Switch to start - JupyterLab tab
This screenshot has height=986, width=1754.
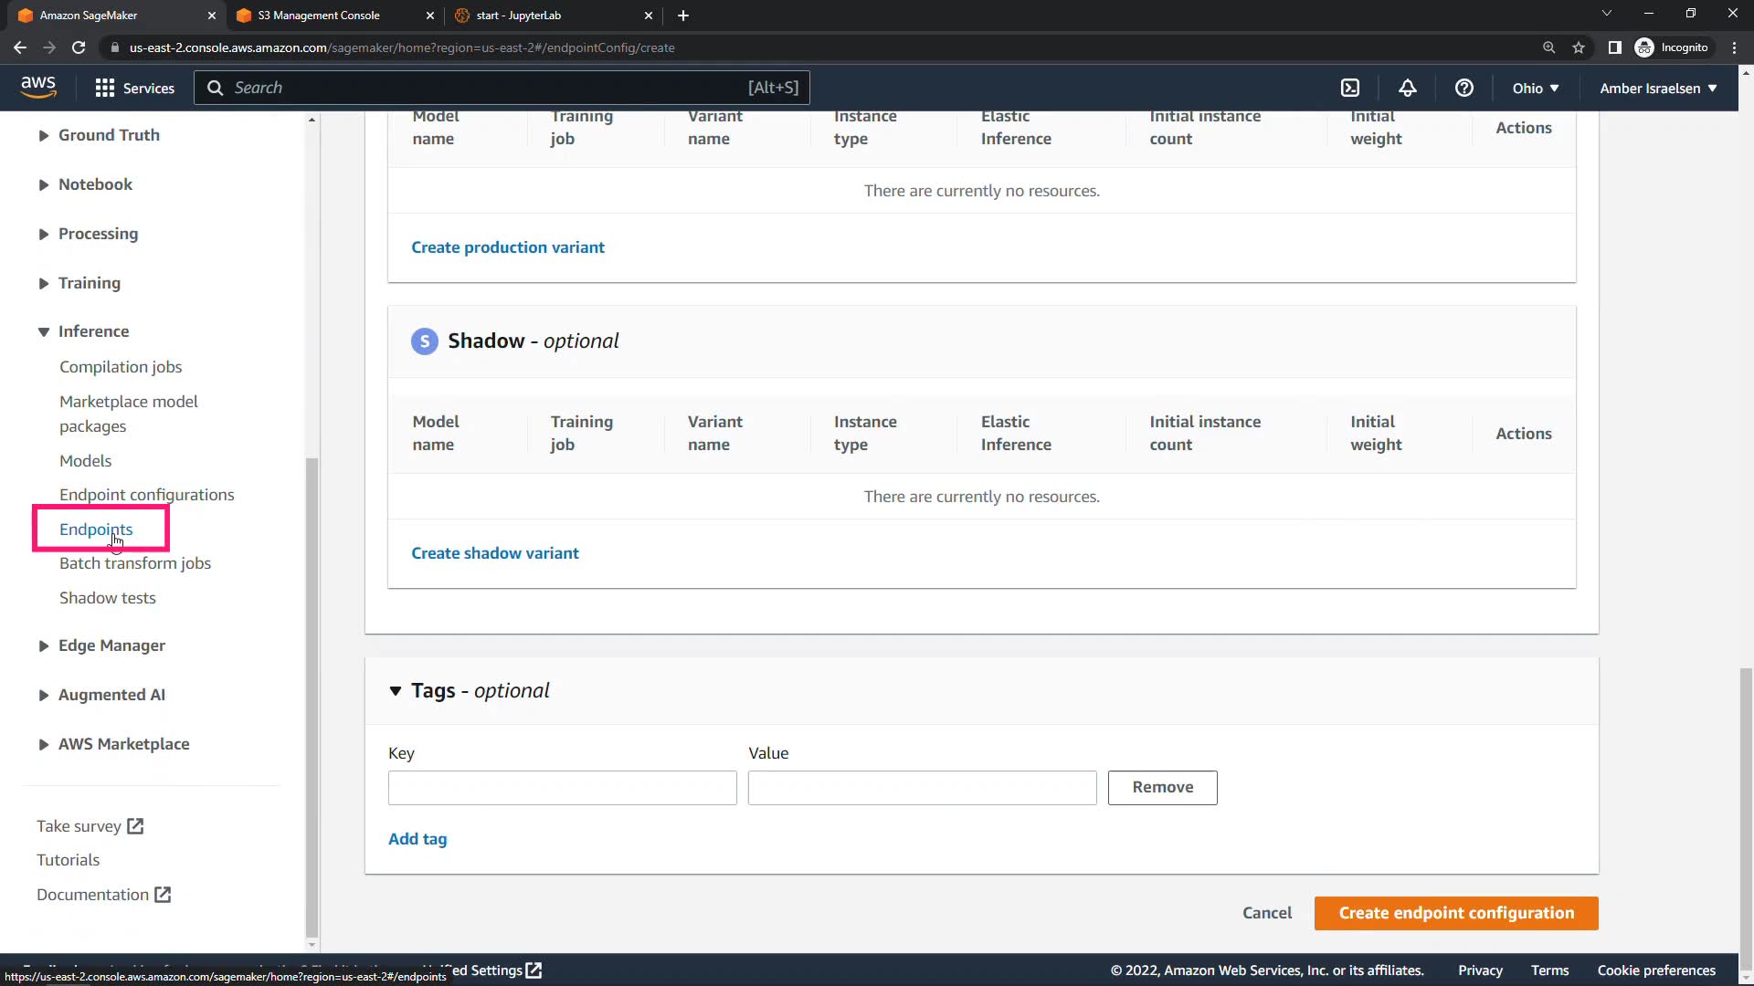(519, 16)
